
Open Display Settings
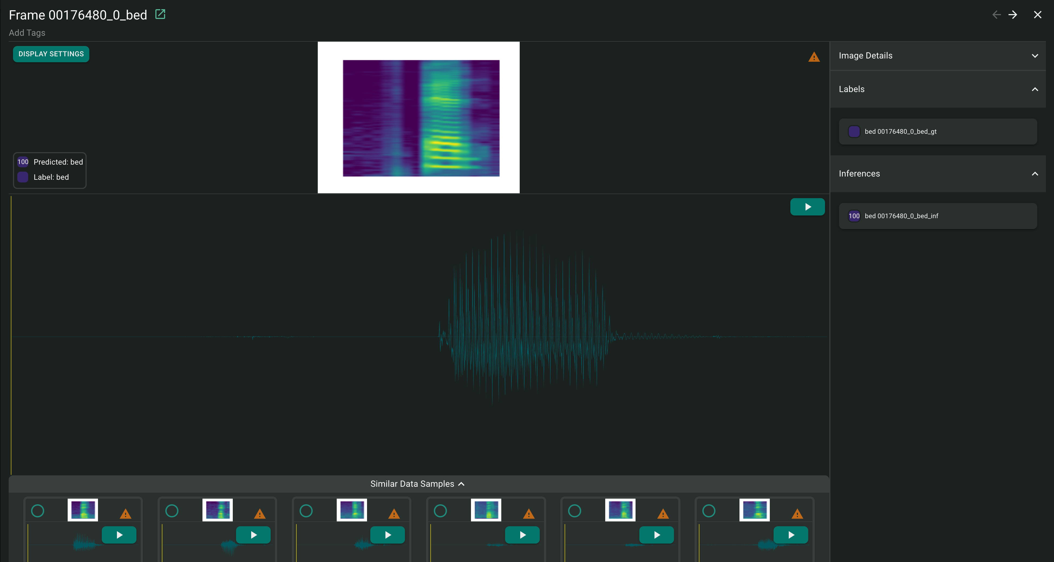tap(51, 54)
